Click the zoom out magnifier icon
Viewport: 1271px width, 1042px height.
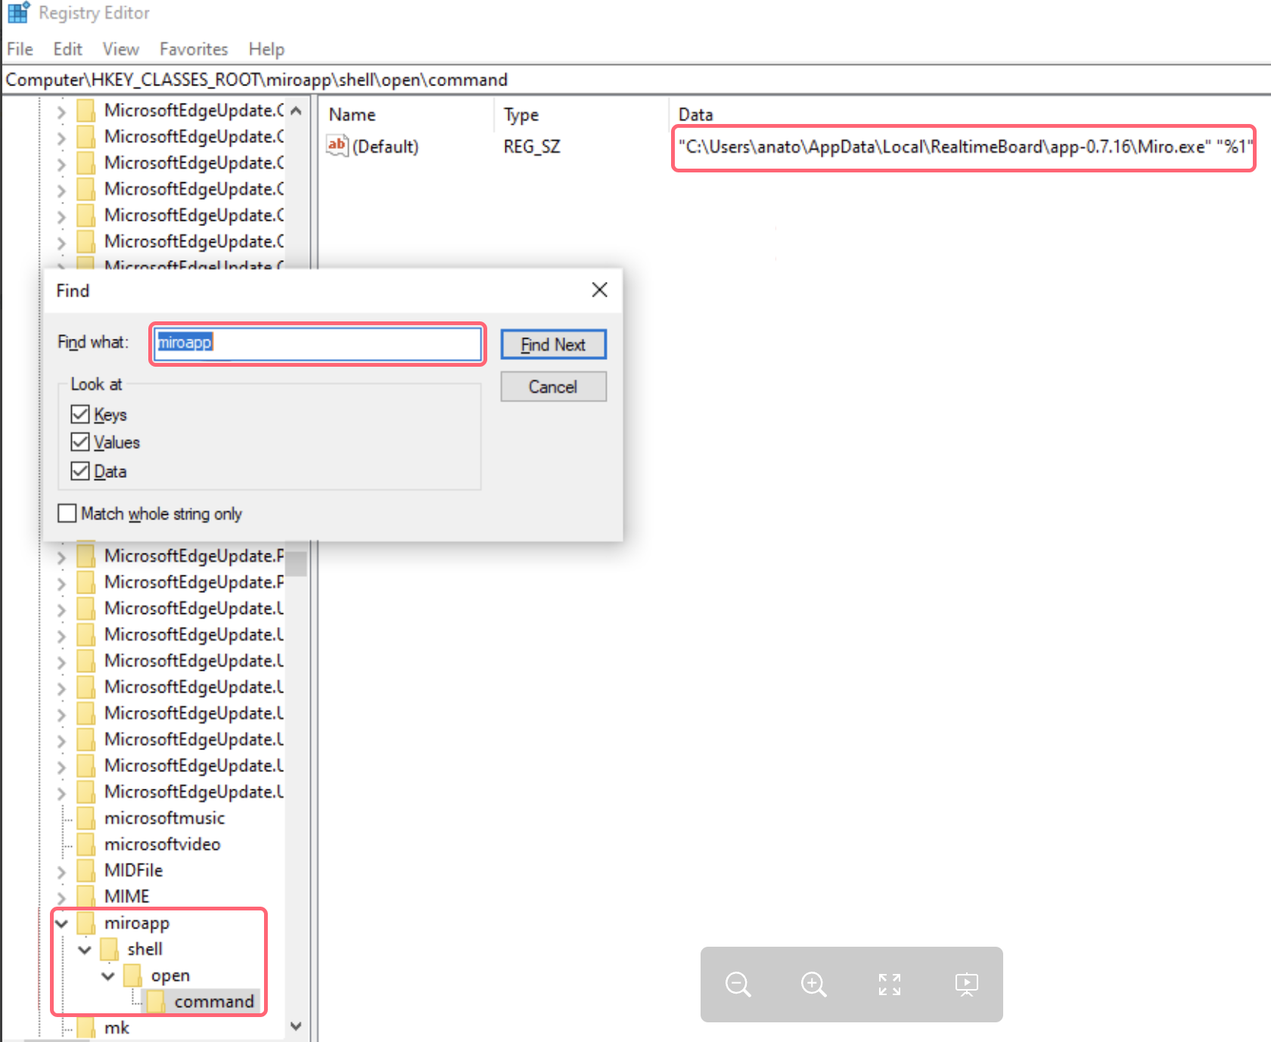pos(738,985)
